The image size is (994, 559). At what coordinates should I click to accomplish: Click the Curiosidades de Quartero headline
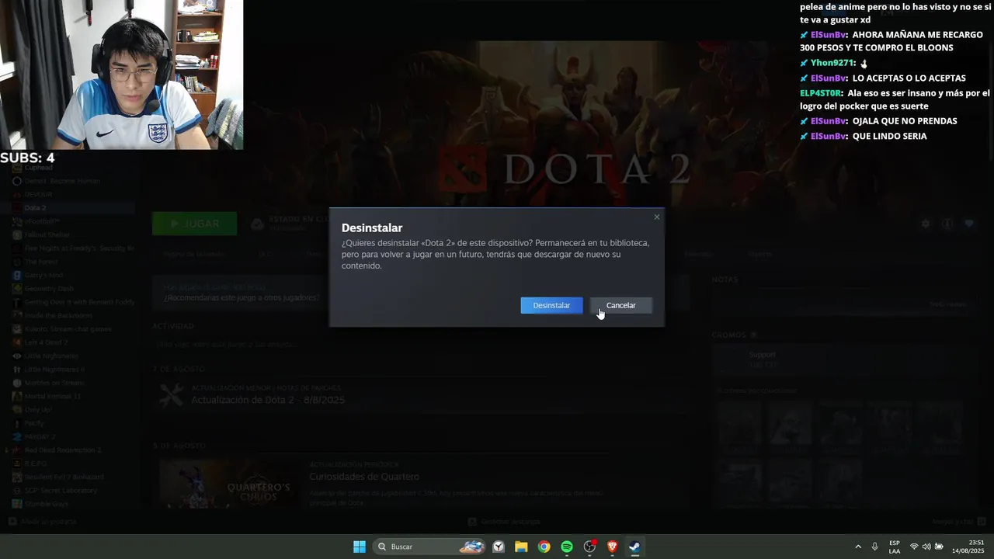tap(364, 477)
